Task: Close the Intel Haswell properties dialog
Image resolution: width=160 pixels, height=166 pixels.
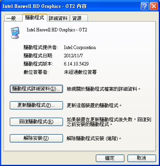Action: (x=154, y=6)
